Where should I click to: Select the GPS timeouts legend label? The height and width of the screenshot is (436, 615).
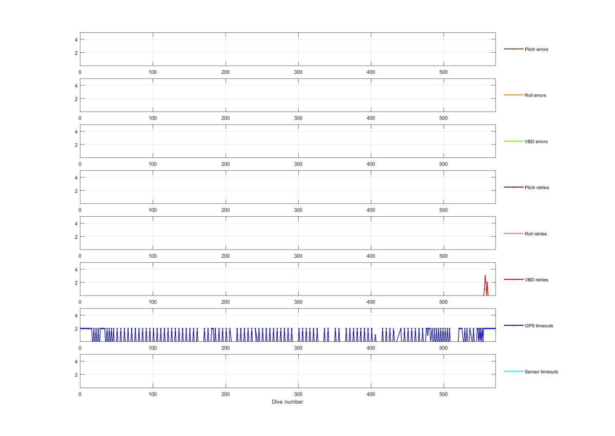coord(539,326)
